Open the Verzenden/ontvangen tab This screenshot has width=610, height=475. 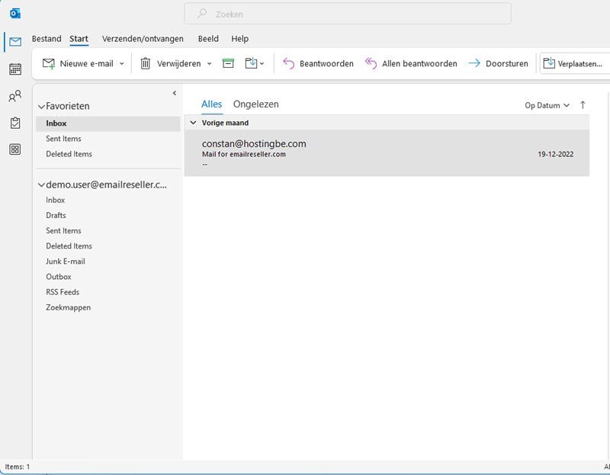[x=143, y=39]
